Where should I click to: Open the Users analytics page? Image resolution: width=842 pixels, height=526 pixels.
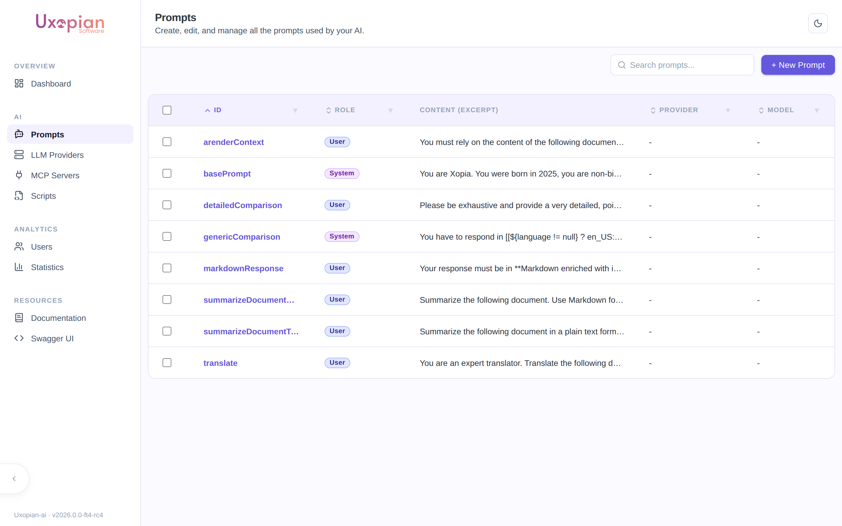[x=70, y=247]
